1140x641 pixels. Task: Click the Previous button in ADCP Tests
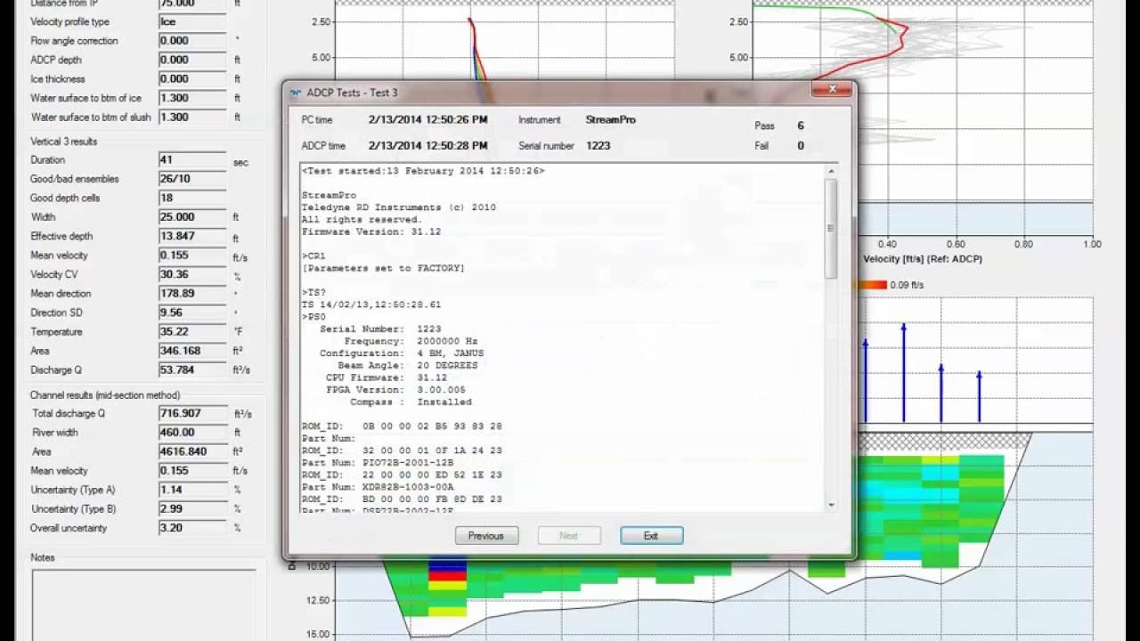coord(486,536)
